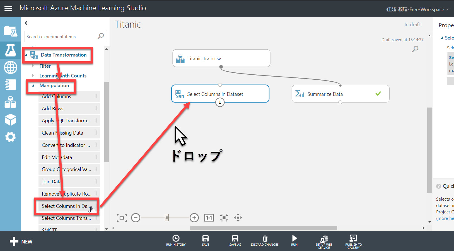Click the (more help) link
Image resolution: width=454 pixels, height=251 pixels.
click(x=445, y=218)
